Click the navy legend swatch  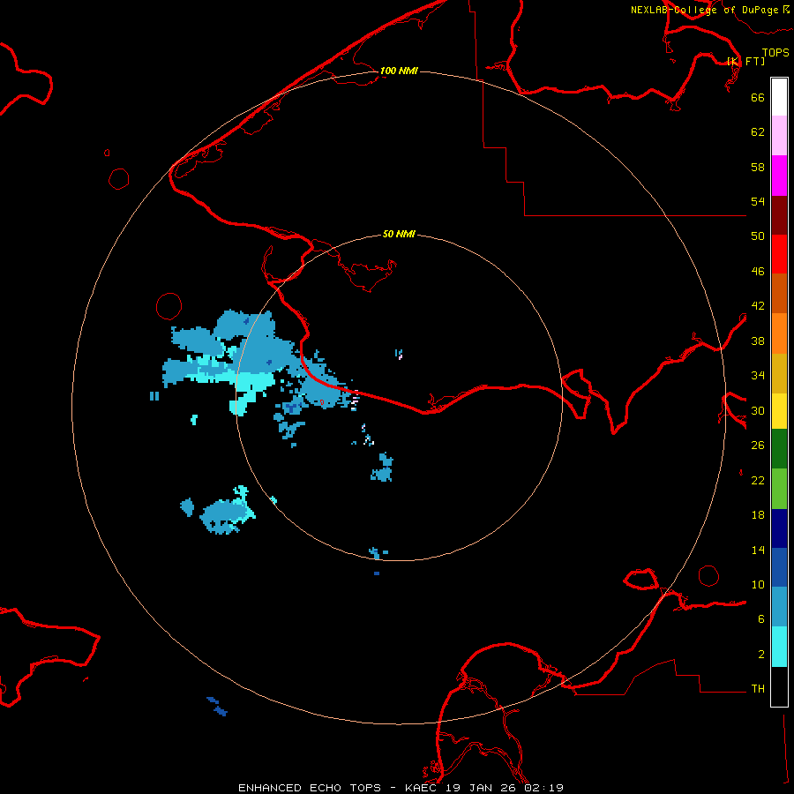(x=779, y=528)
